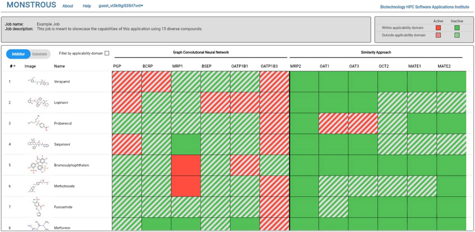The image size is (475, 232).
Task: Select the Saquinavir name
Action: pyautogui.click(x=61, y=145)
